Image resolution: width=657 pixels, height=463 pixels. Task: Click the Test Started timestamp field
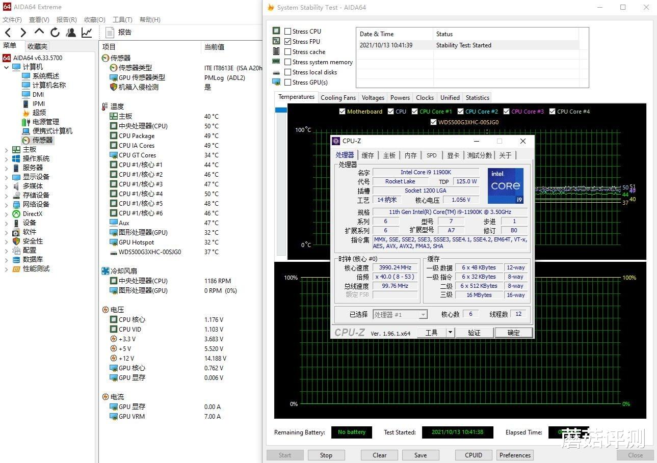click(x=457, y=432)
